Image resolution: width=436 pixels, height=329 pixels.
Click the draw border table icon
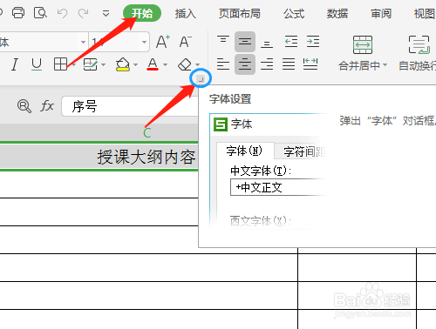click(91, 64)
